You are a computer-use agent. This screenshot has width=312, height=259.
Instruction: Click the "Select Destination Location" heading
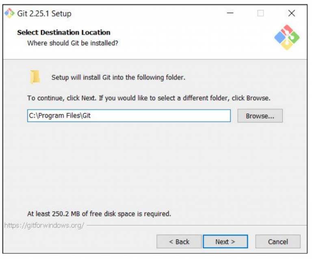[x=64, y=33]
